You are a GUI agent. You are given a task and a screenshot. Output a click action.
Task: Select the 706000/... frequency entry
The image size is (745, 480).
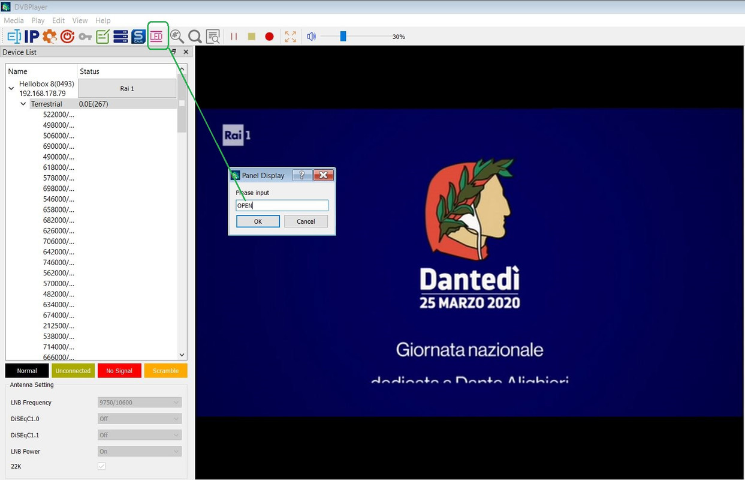pyautogui.click(x=59, y=241)
